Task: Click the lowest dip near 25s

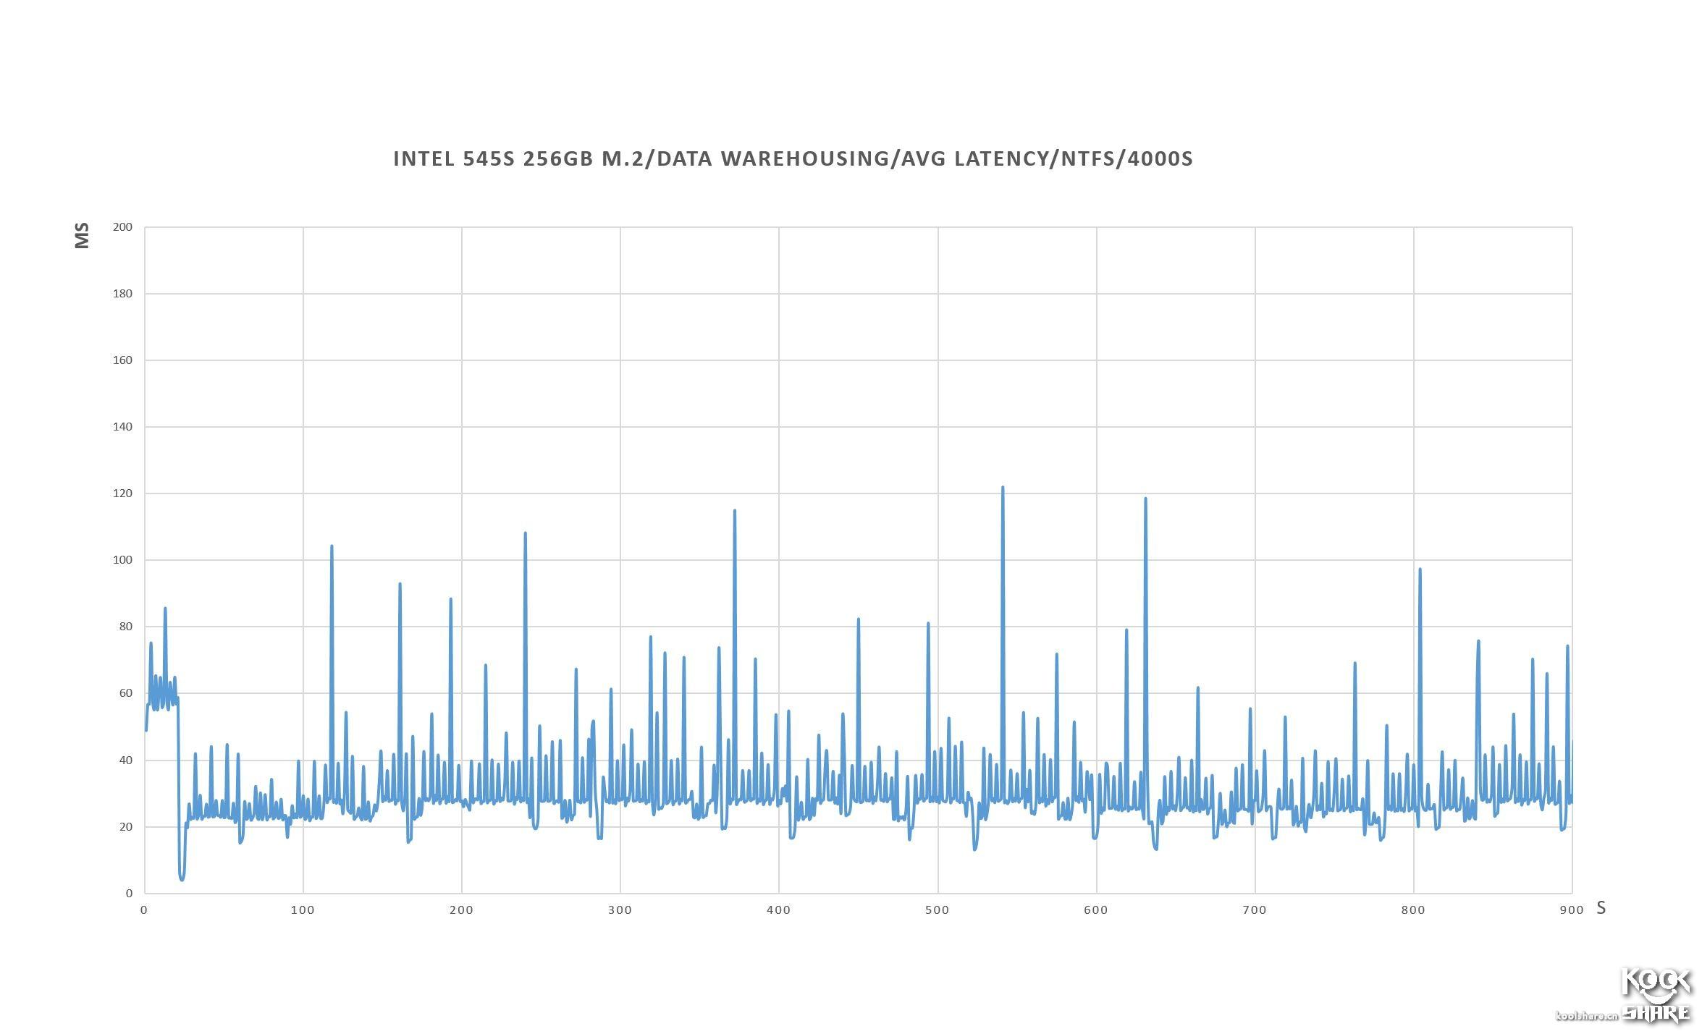Action: point(182,879)
